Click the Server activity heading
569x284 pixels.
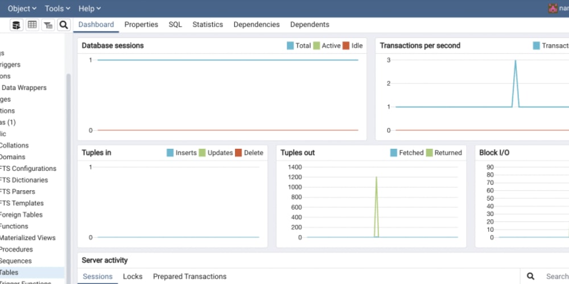[105, 260]
